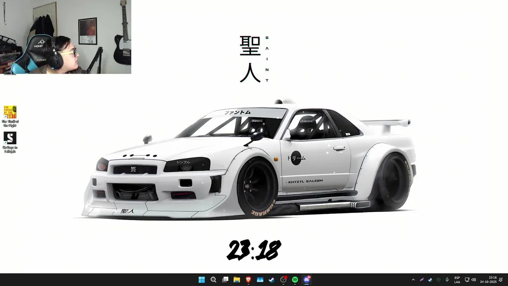Click the microphone tray icon
508x286 pixels.
pos(447,280)
